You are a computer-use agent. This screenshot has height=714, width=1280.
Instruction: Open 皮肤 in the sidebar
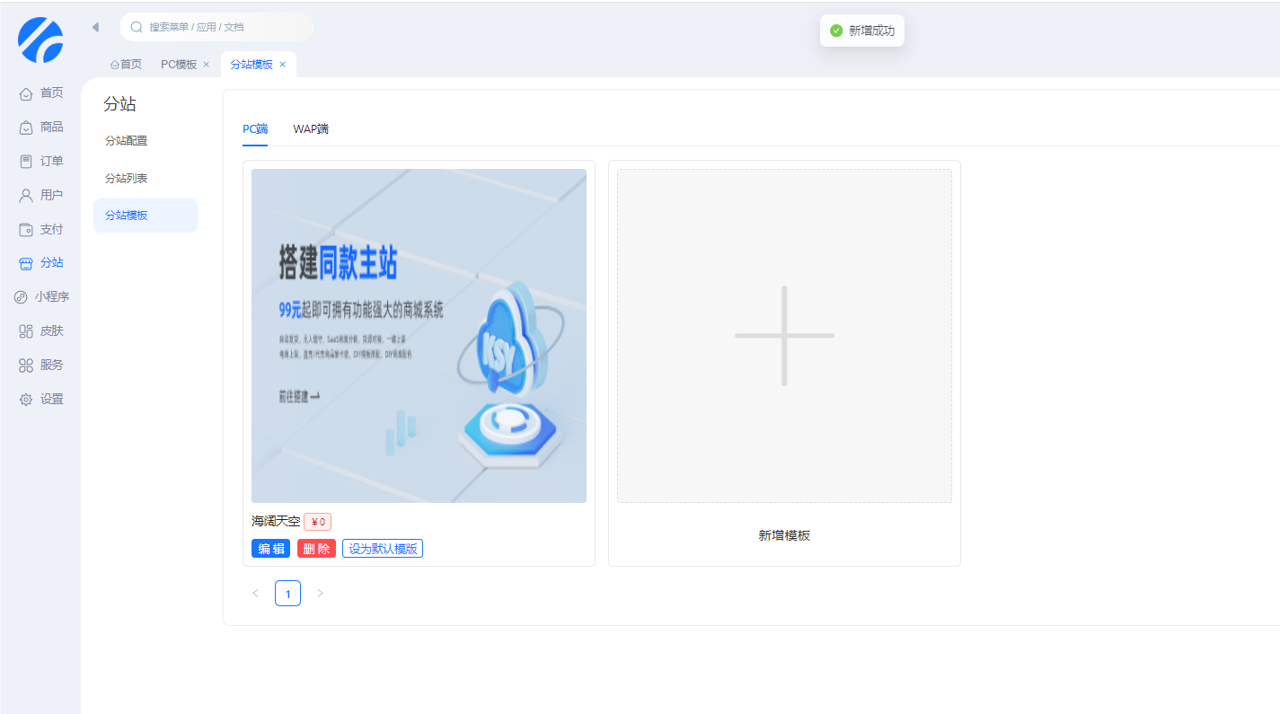click(x=41, y=331)
